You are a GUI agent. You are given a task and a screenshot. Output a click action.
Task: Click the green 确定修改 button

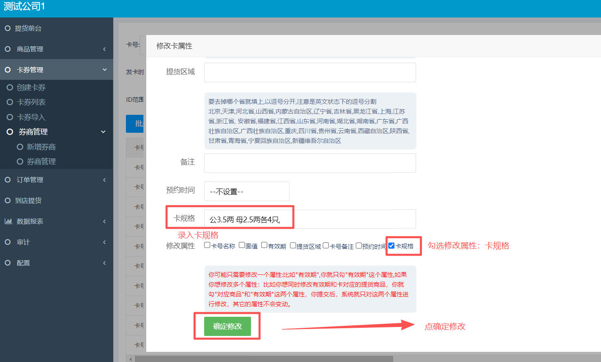pyautogui.click(x=227, y=326)
